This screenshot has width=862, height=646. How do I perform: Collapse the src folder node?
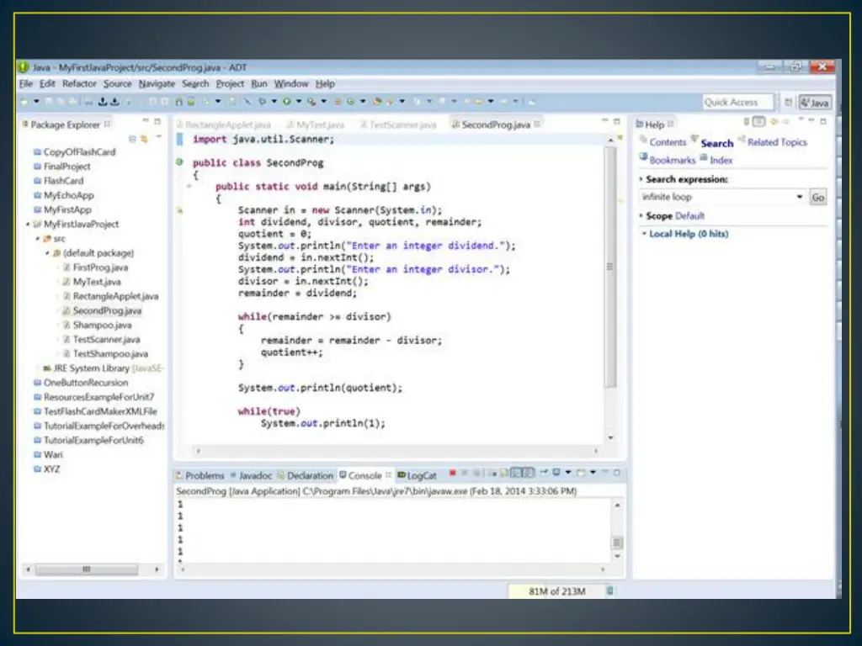pyautogui.click(x=37, y=238)
